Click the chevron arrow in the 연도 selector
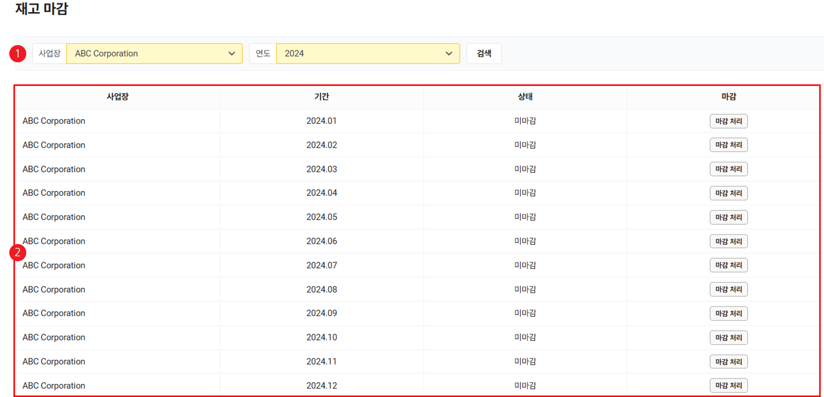This screenshot has height=397, width=824. coord(449,53)
